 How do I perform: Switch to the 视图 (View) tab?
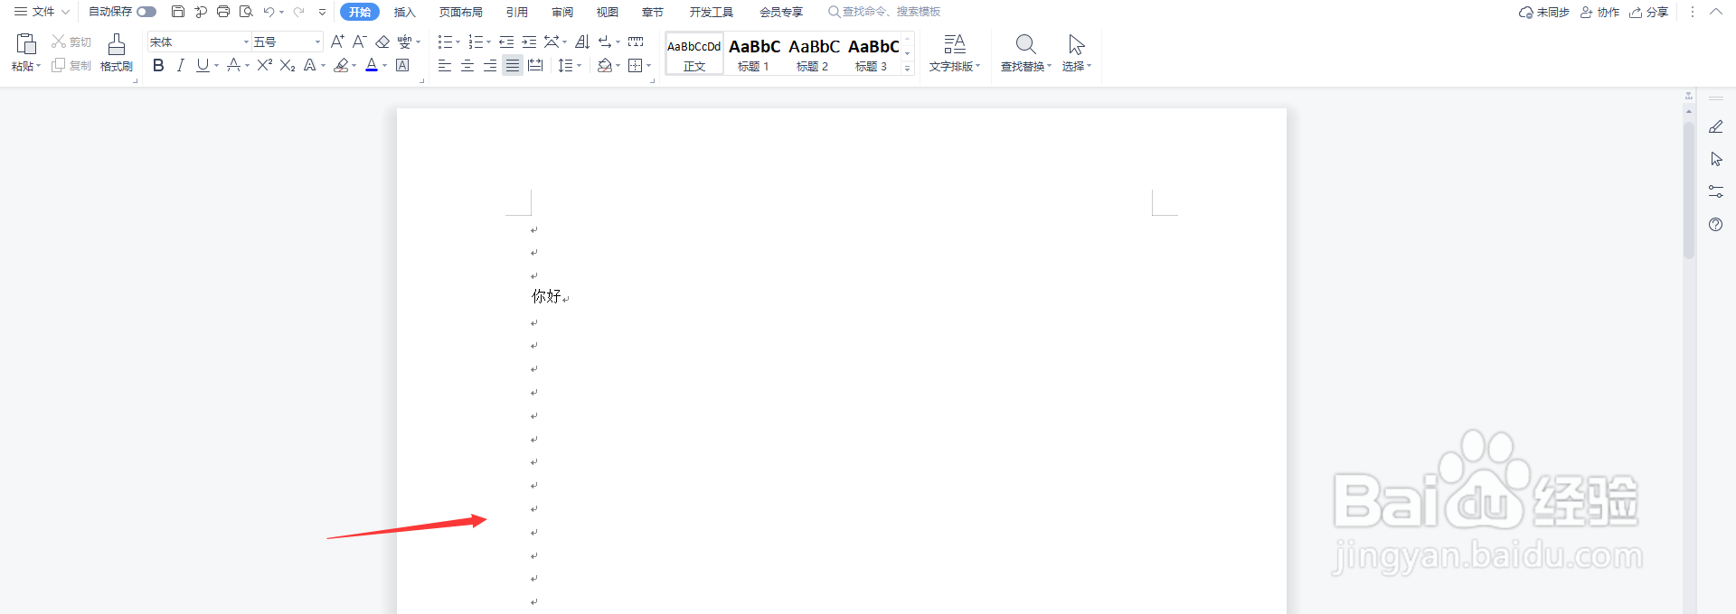click(608, 12)
